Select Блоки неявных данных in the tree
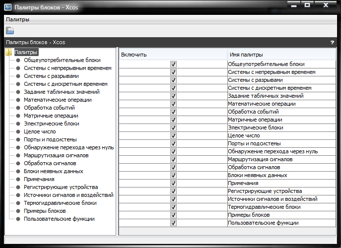The image size is (341, 248). pyautogui.click(x=54, y=171)
